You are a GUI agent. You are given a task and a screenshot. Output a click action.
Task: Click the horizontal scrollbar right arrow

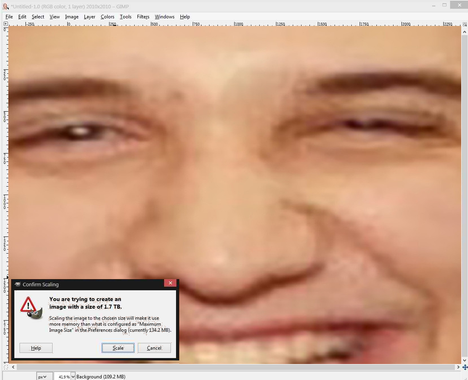click(x=458, y=367)
